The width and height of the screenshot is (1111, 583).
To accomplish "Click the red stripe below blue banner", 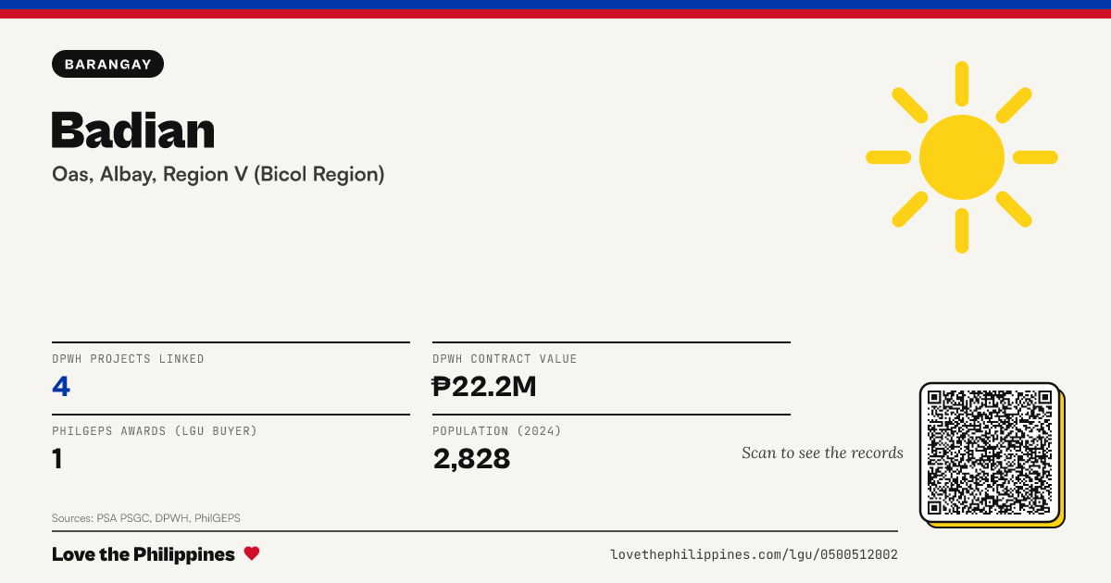I will coord(555,14).
